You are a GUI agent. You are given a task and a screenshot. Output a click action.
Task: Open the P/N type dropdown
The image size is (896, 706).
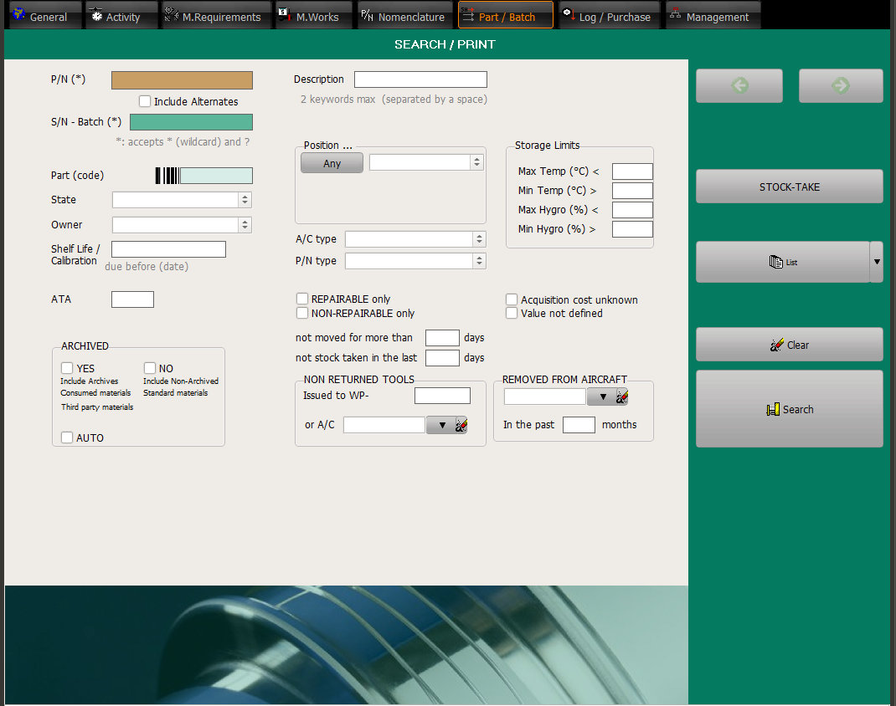480,261
